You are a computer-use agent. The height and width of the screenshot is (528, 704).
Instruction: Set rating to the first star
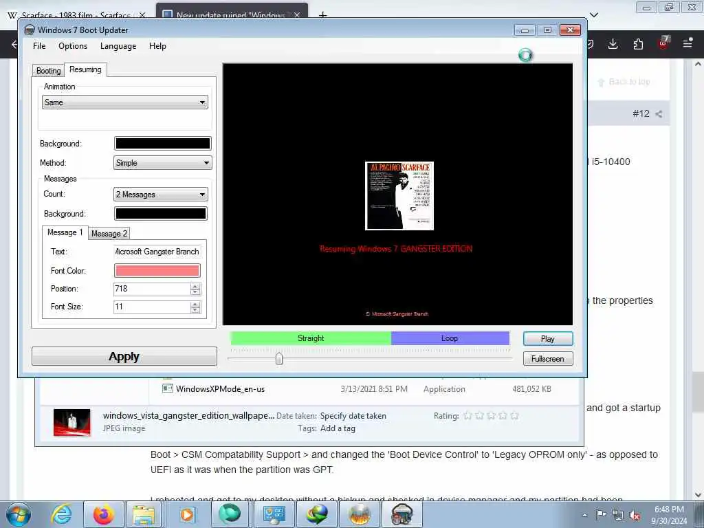(x=467, y=416)
